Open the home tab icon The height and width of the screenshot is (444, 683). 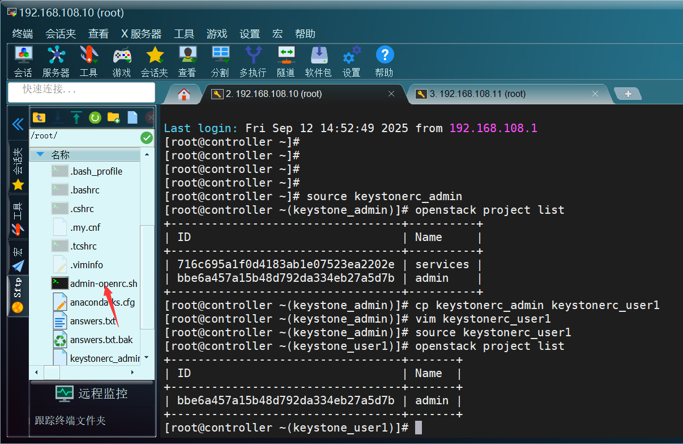pyautogui.click(x=184, y=94)
